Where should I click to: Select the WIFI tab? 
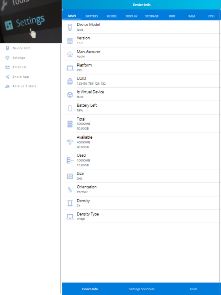(x=172, y=16)
